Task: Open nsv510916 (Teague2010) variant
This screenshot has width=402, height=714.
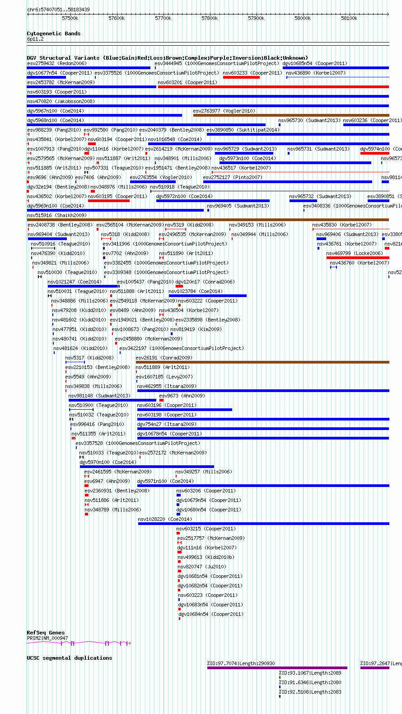Action: [61, 244]
